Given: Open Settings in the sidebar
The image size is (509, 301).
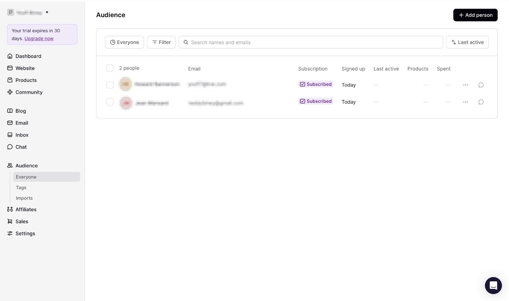Looking at the screenshot, I should 21,234.
